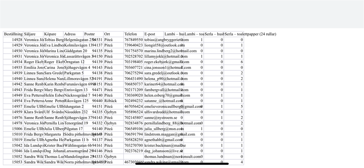
Task: Select order number 14928 cell
Action: coord(17,40)
